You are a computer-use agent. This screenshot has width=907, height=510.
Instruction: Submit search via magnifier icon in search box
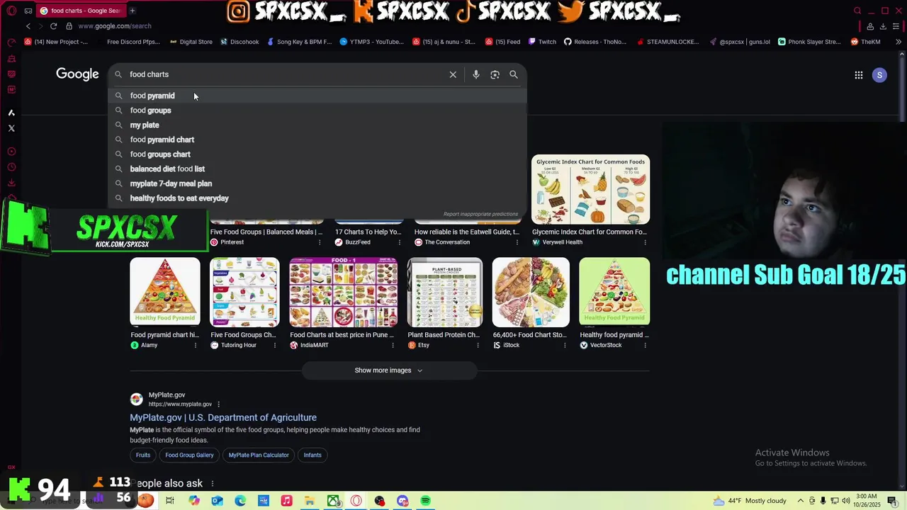click(514, 74)
